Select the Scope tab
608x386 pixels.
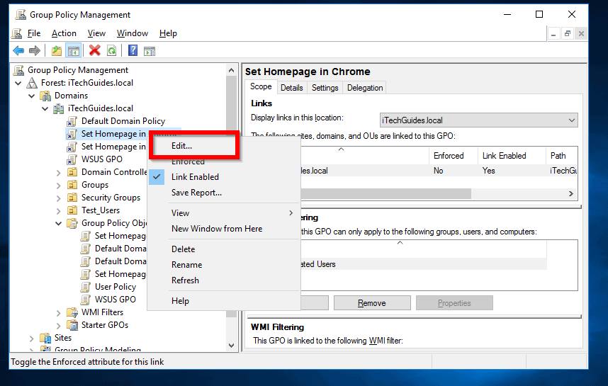(x=261, y=87)
